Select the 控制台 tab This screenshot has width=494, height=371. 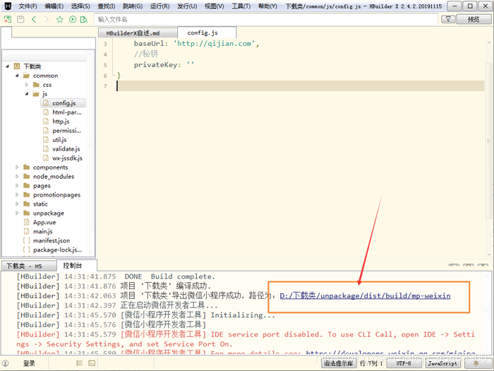76,265
